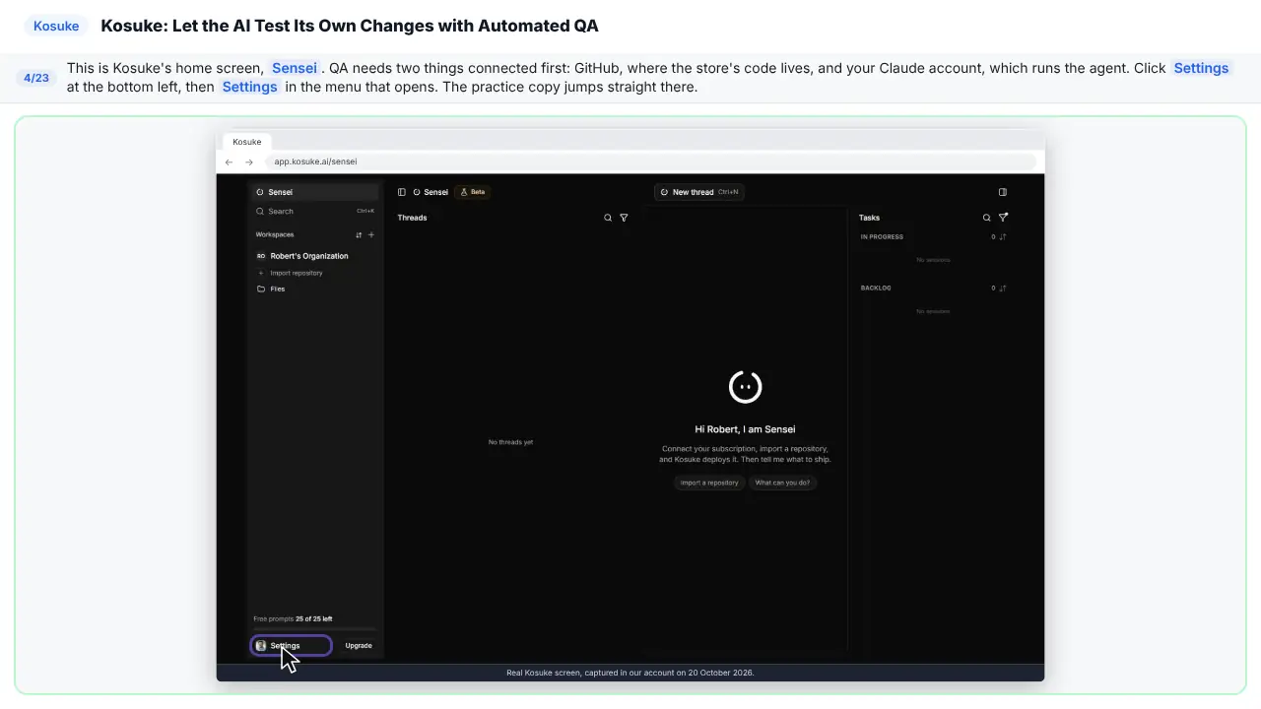1261x709 pixels.
Task: Filter threads with the funnel icon
Action: [624, 218]
